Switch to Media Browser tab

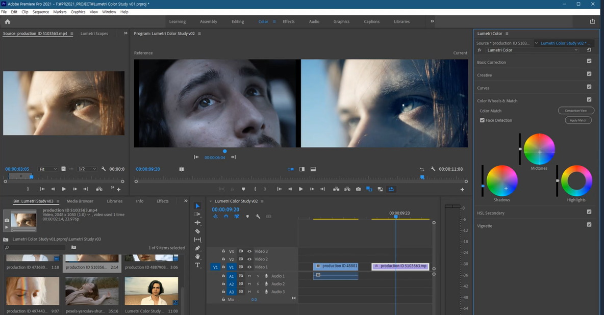tap(80, 201)
